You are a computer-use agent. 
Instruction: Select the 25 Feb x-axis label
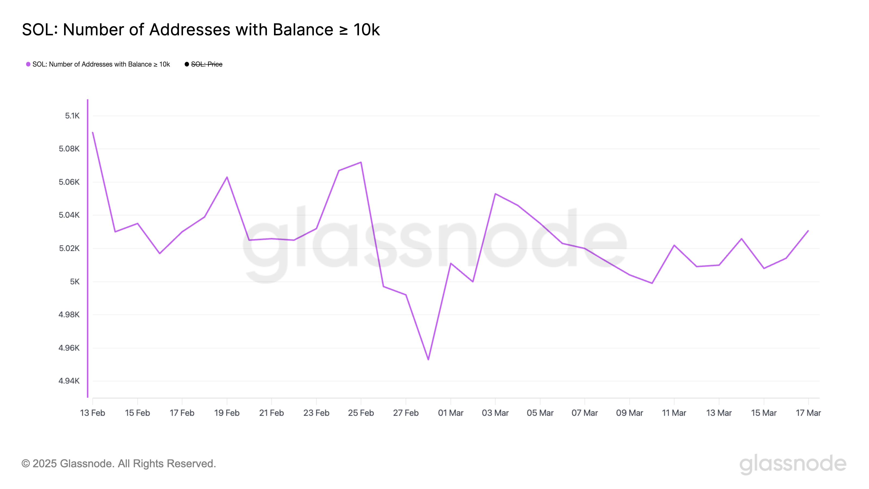click(x=361, y=413)
